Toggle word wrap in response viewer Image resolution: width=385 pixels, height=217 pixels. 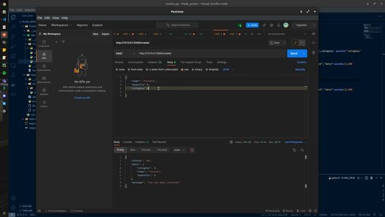(x=192, y=150)
